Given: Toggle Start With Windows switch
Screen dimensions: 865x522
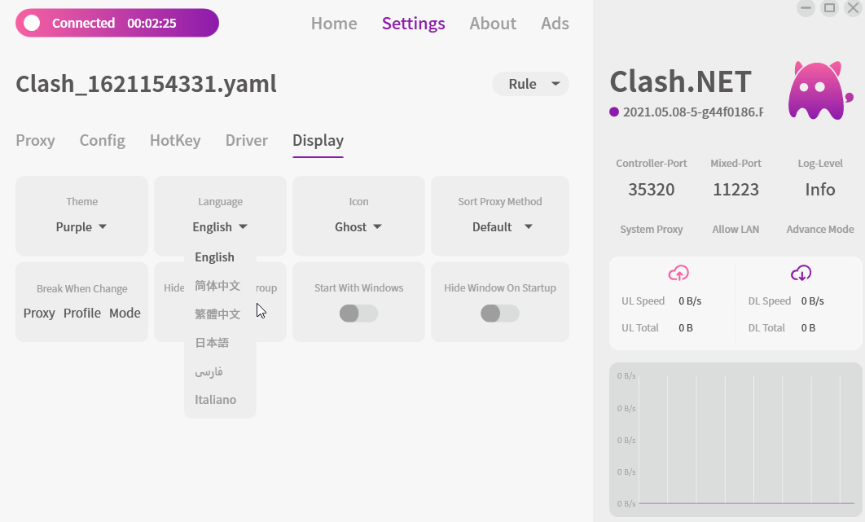Looking at the screenshot, I should tap(358, 314).
